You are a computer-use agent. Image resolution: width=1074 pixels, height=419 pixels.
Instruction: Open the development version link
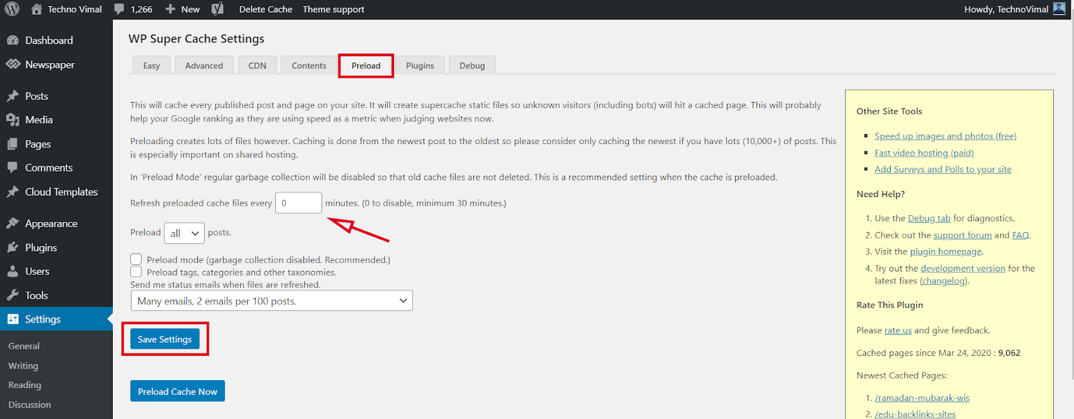click(963, 269)
